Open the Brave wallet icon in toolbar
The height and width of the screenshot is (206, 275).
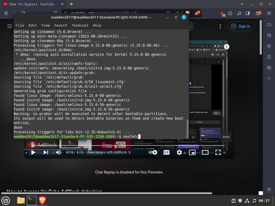(258, 13)
